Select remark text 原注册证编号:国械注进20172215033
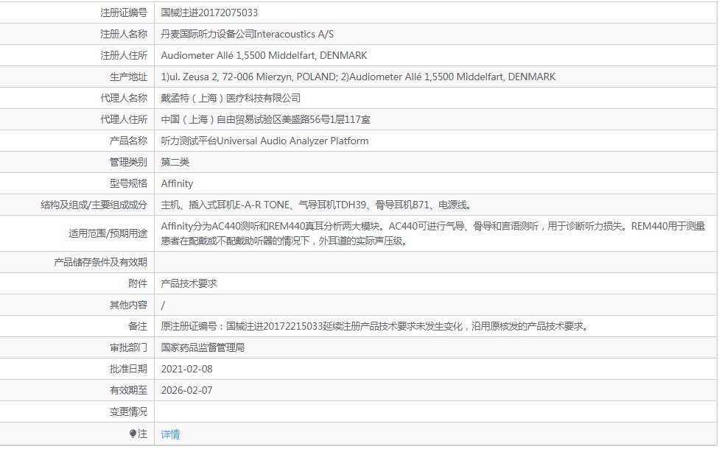 [375, 326]
